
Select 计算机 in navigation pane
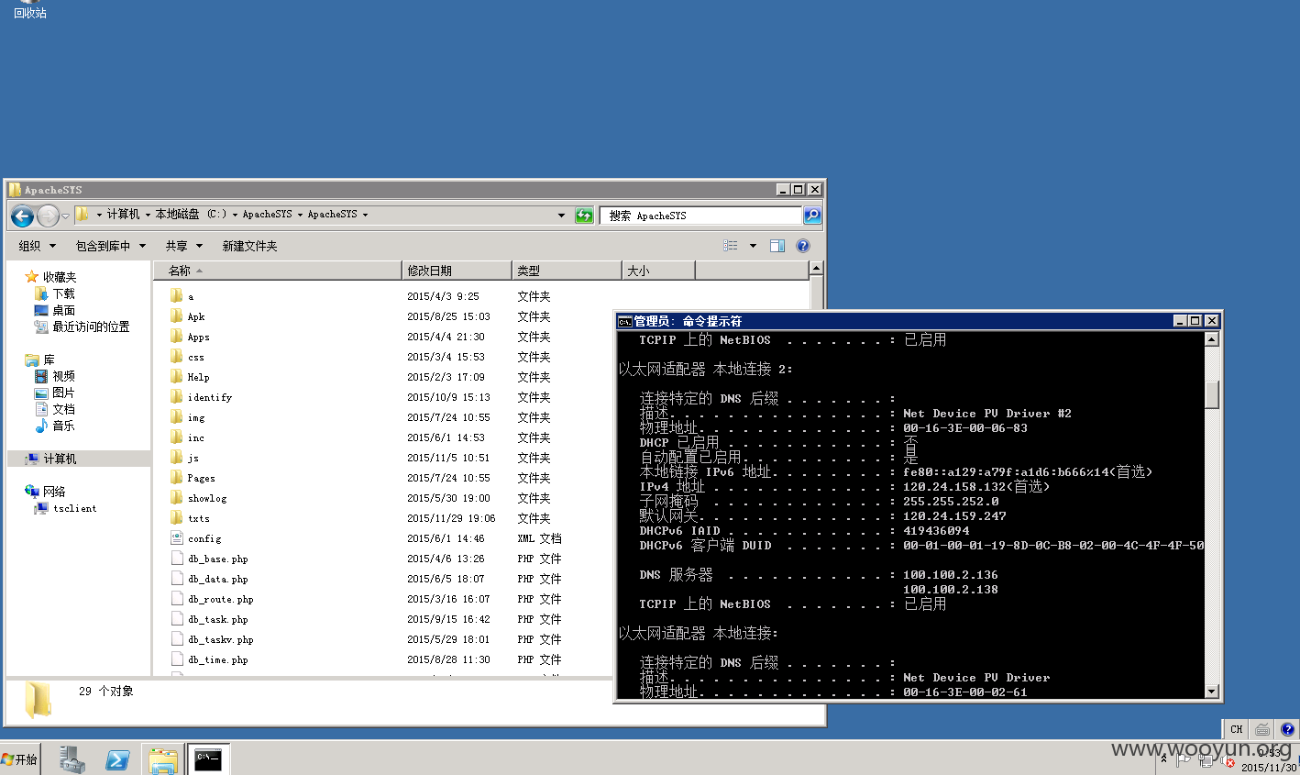[60, 459]
